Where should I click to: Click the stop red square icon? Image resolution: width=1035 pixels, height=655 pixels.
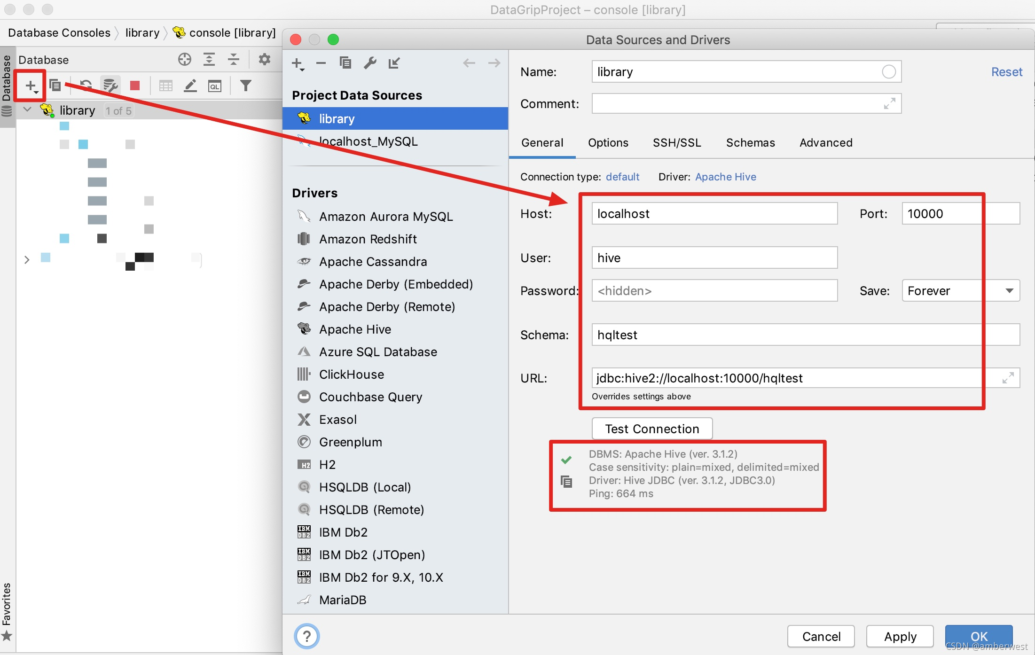click(x=135, y=86)
